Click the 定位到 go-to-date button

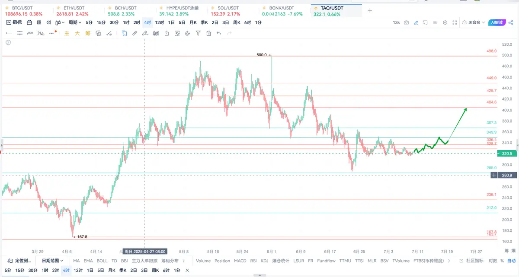pos(19,261)
